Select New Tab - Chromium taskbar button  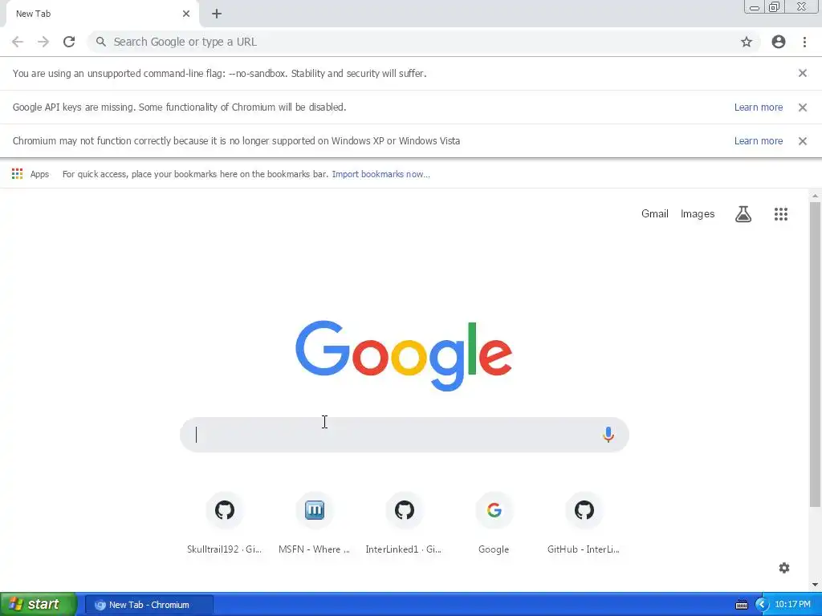tap(149, 605)
